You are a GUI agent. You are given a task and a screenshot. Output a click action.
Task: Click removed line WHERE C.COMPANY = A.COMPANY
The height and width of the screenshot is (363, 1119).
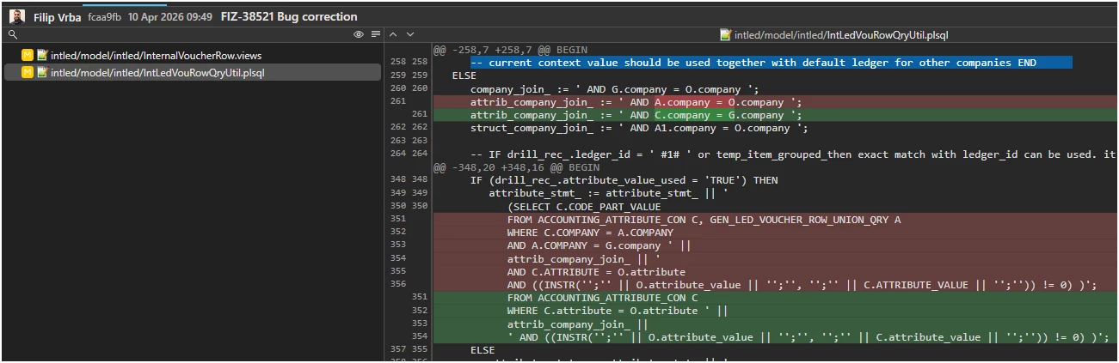(x=590, y=233)
